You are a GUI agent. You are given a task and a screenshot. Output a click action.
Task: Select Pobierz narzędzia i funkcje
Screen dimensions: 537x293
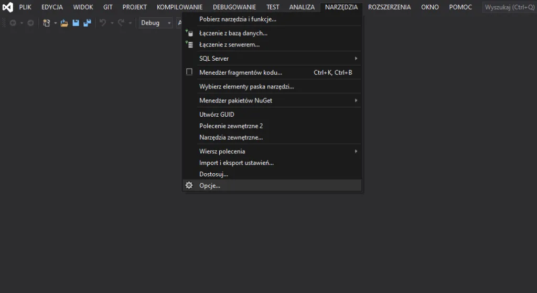tap(238, 19)
